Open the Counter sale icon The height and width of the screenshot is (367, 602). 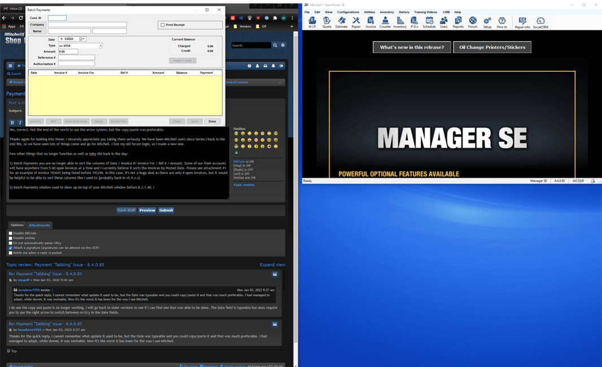click(x=385, y=22)
